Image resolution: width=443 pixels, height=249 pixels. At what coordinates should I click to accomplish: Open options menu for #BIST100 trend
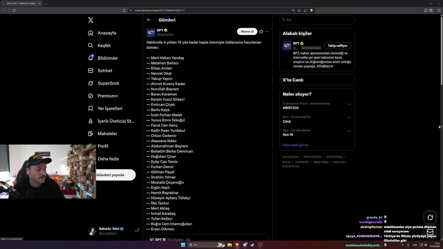[349, 104]
